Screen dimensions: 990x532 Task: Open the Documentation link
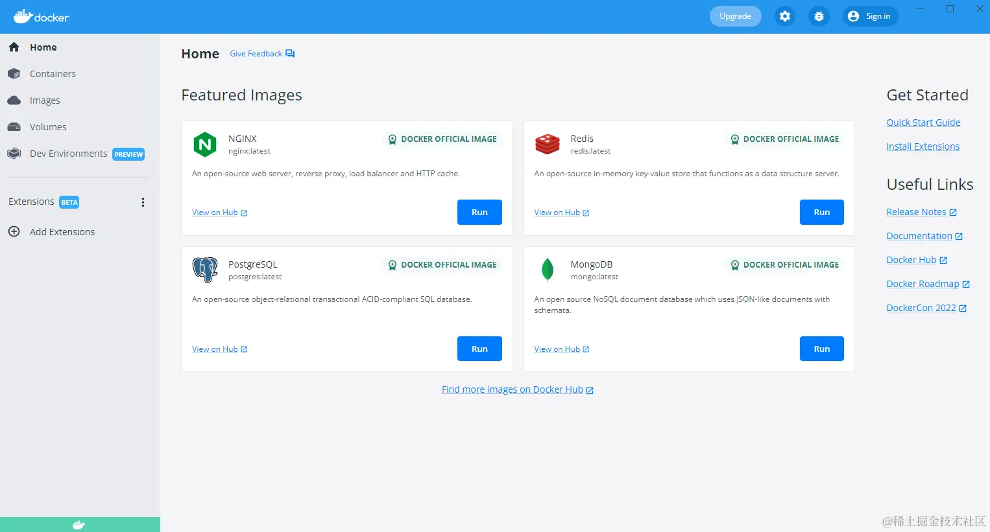924,236
